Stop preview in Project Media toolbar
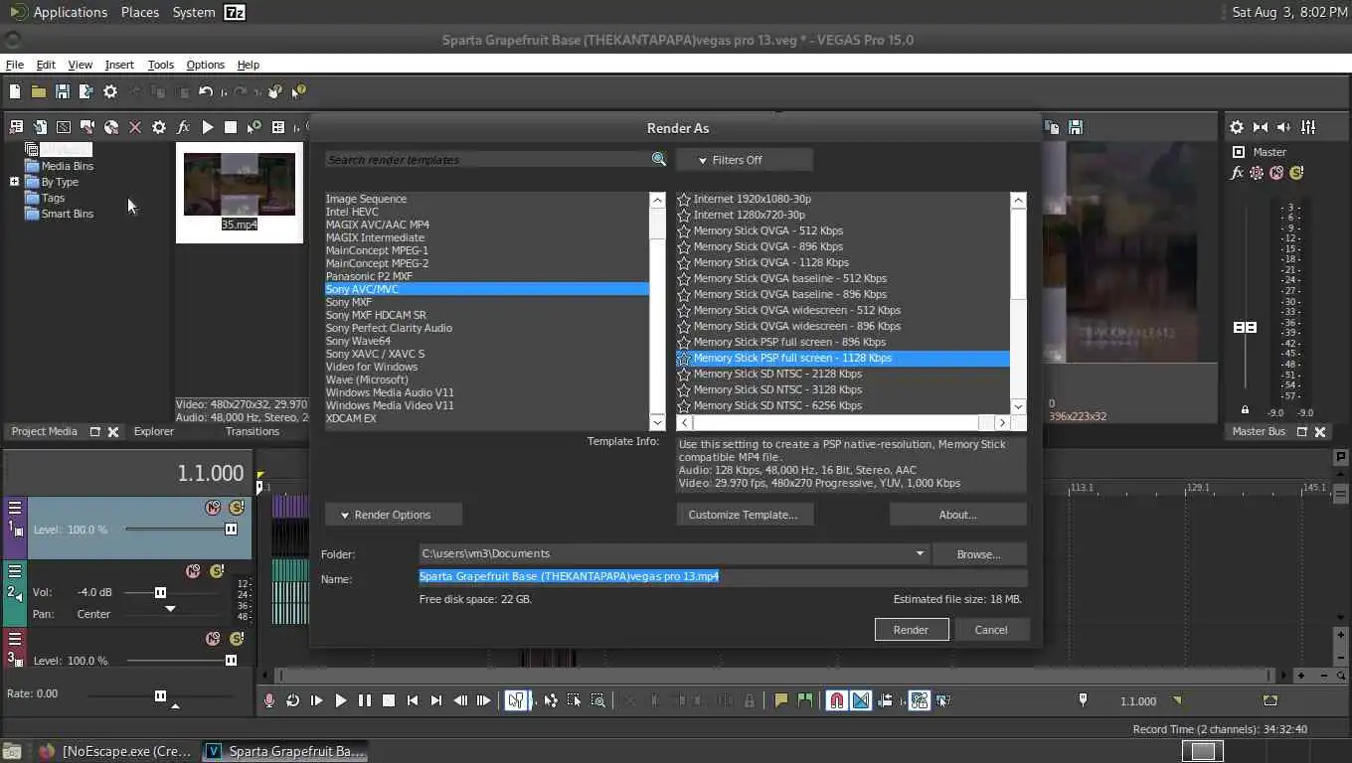Viewport: 1352px width, 763px height. point(231,127)
